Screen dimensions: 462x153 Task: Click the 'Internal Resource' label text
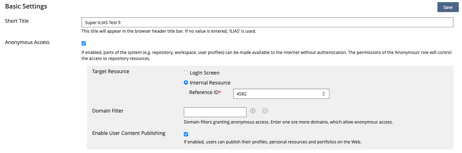210,83
